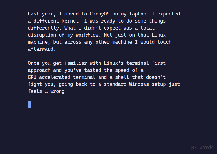Click on the word standard
Viewport: 217px width, 154px height.
click(x=114, y=84)
